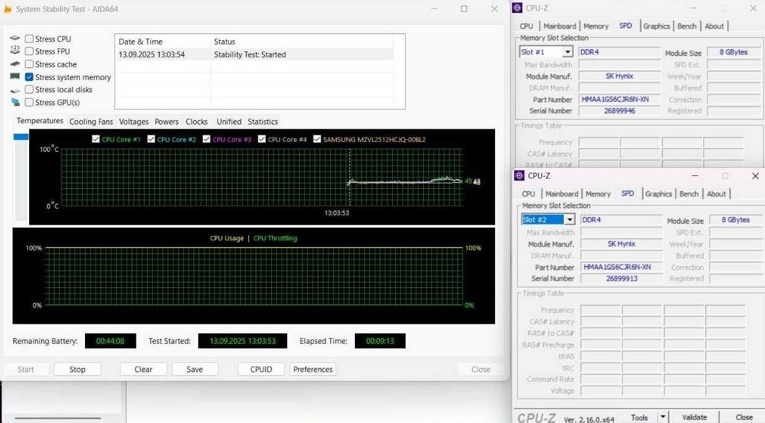Toggle CPU Core #1 graph checkbox

96,139
